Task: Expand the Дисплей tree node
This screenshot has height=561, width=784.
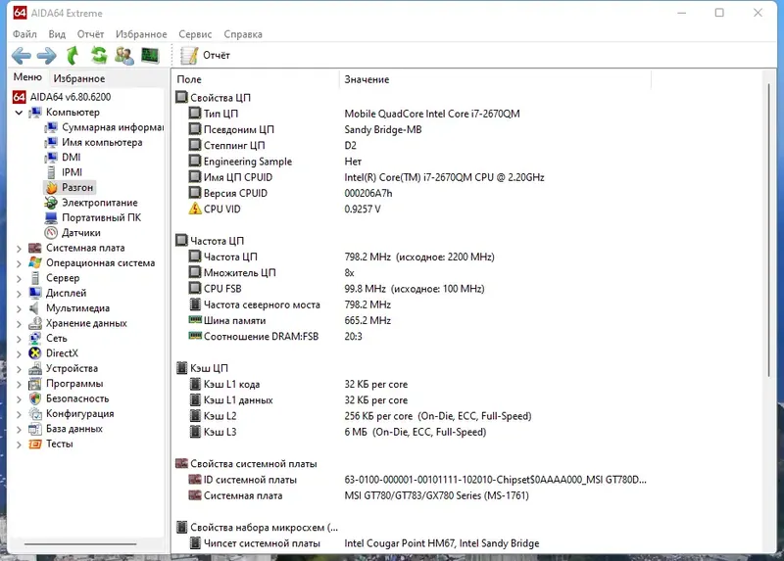Action: (x=19, y=294)
